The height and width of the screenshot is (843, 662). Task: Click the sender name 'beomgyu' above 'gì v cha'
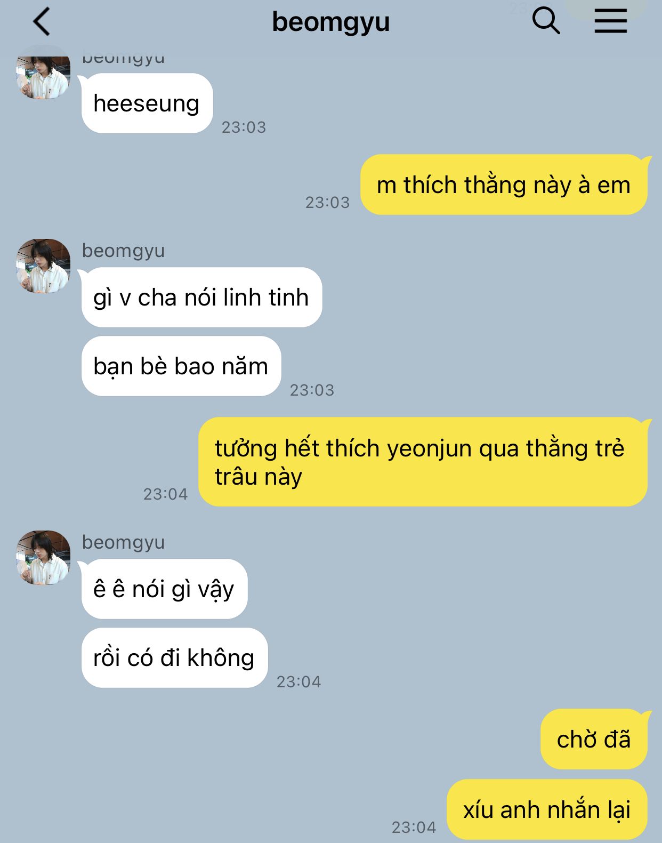(123, 251)
